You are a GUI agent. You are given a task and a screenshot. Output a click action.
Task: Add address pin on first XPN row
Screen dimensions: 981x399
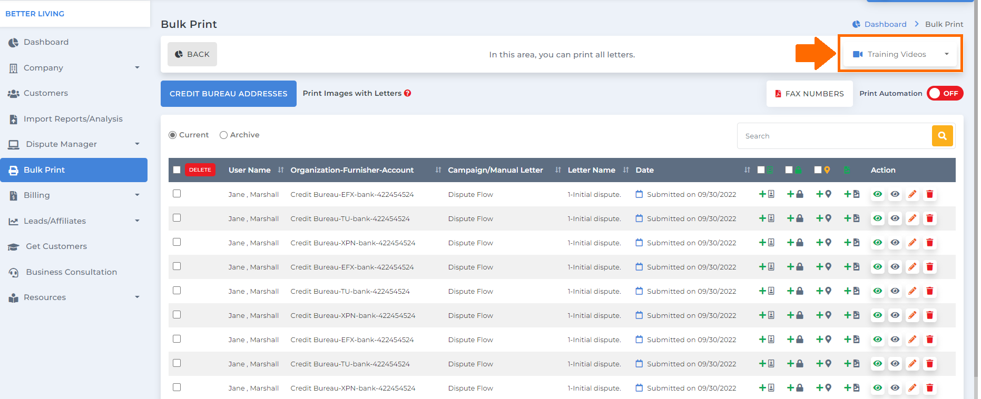[x=823, y=243]
